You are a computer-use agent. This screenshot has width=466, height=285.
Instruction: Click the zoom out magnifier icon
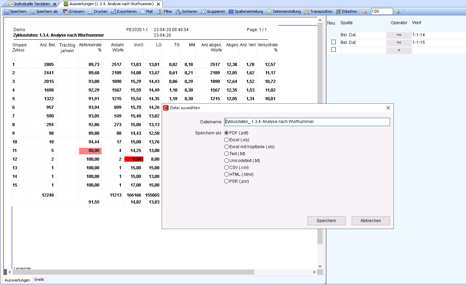pyautogui.click(x=365, y=12)
